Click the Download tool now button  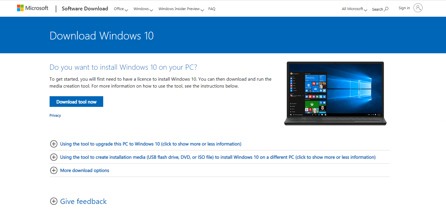(76, 102)
